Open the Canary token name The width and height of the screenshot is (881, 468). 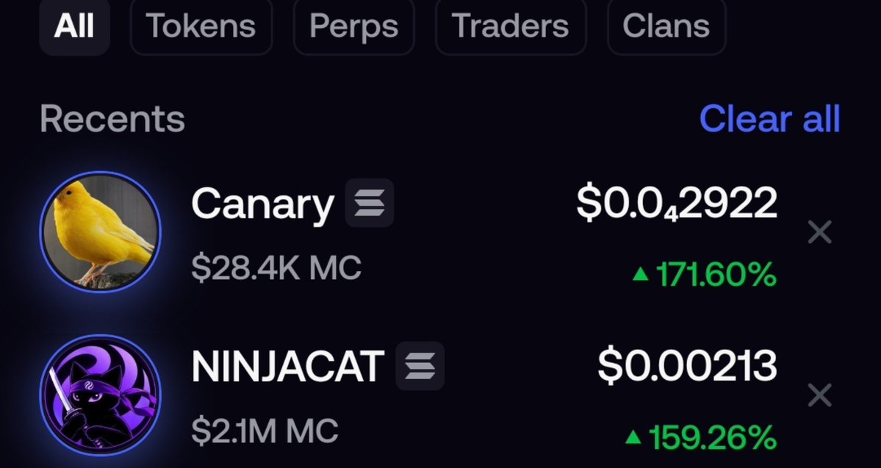(262, 205)
